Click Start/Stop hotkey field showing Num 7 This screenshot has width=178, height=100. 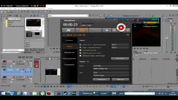[120, 45]
